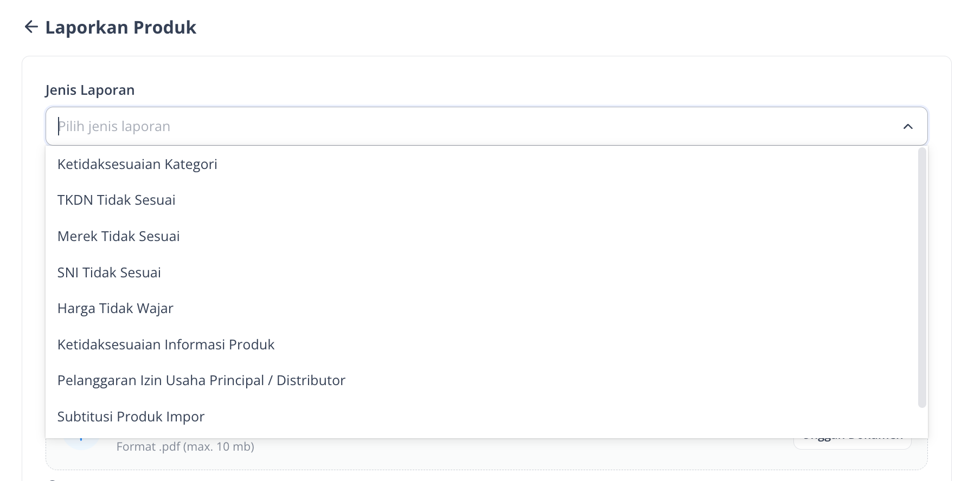Go back using the left arrow icon

(31, 27)
